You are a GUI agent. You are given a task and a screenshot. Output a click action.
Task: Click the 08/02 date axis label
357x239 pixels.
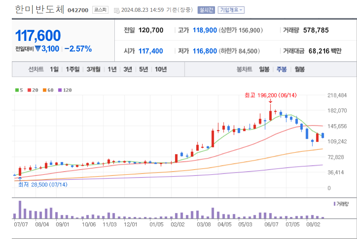(x=313, y=224)
